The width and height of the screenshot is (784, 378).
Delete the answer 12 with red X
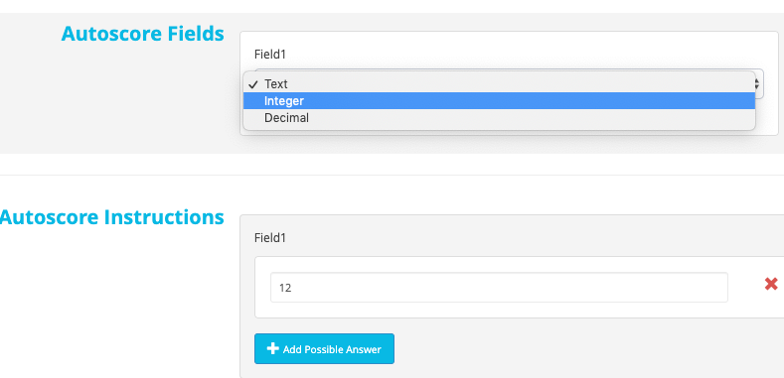coord(771,284)
